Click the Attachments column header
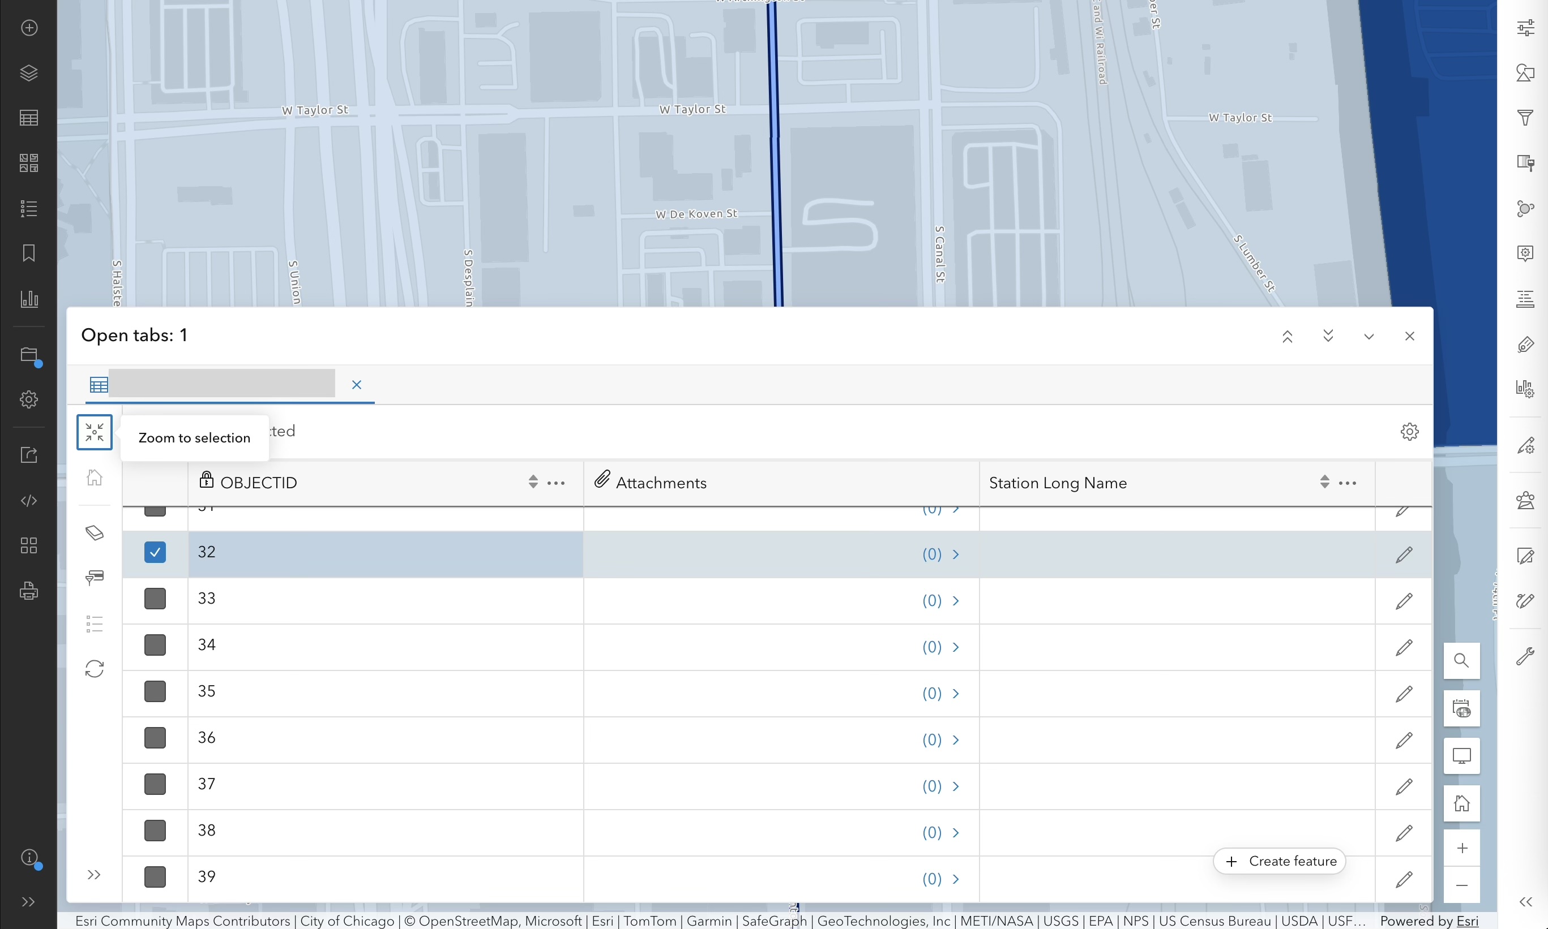1548x929 pixels. pyautogui.click(x=781, y=483)
